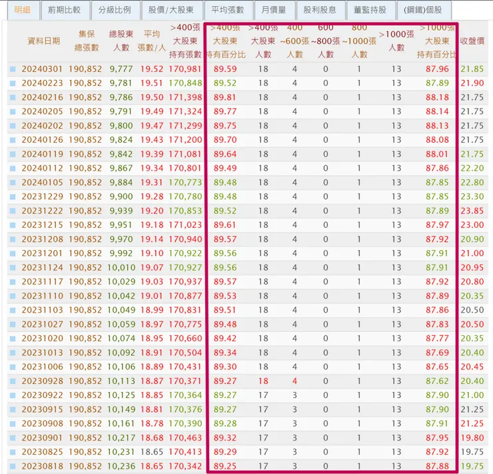Click blue square icon beside 20240126
This screenshot has width=493, height=474.
coord(13,140)
